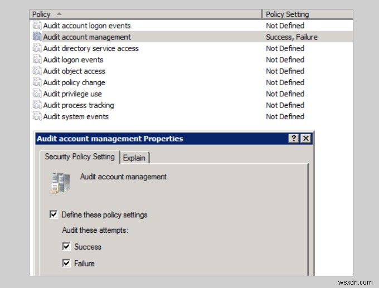Sort by the Policy Setting column header
The width and height of the screenshot is (379, 288).
click(308, 14)
